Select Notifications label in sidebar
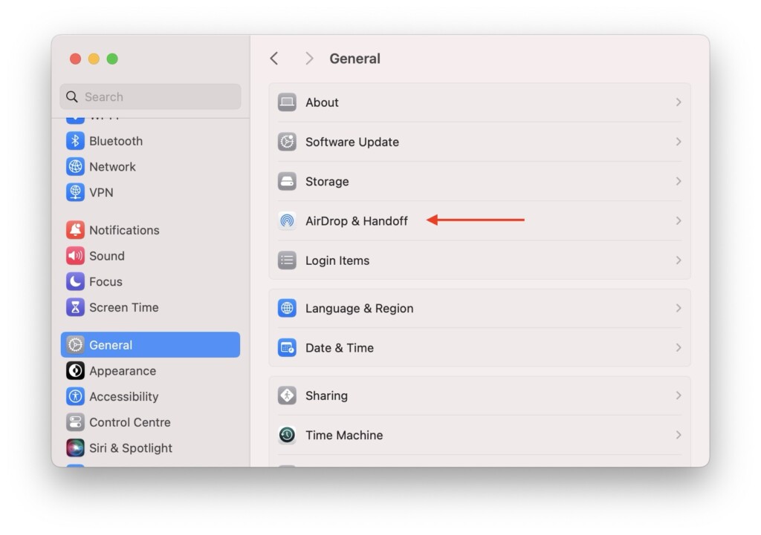The height and width of the screenshot is (535, 761). [x=124, y=230]
